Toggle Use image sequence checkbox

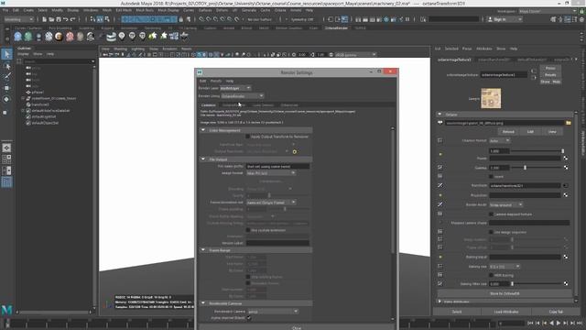491,232
